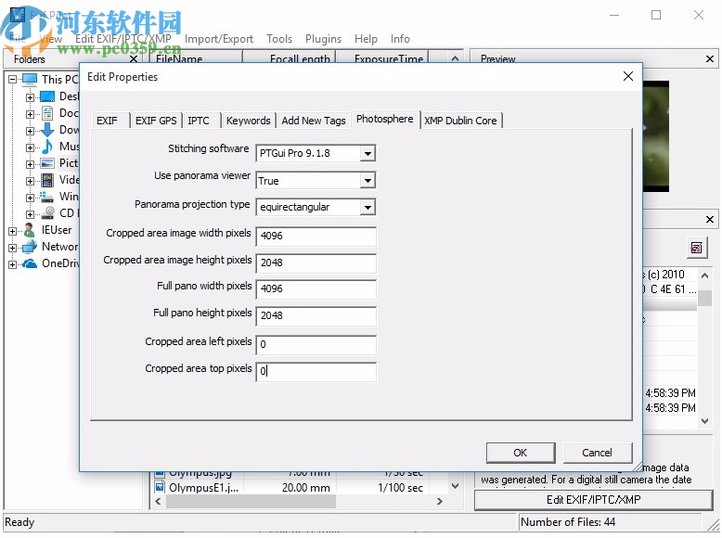
Task: Open Stitching software dropdown arrow
Action: tap(367, 153)
